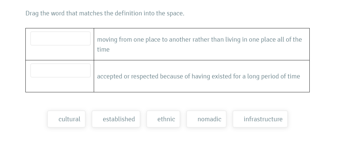Click the "cultural" word tile
This screenshot has width=359, height=162.
click(x=66, y=119)
